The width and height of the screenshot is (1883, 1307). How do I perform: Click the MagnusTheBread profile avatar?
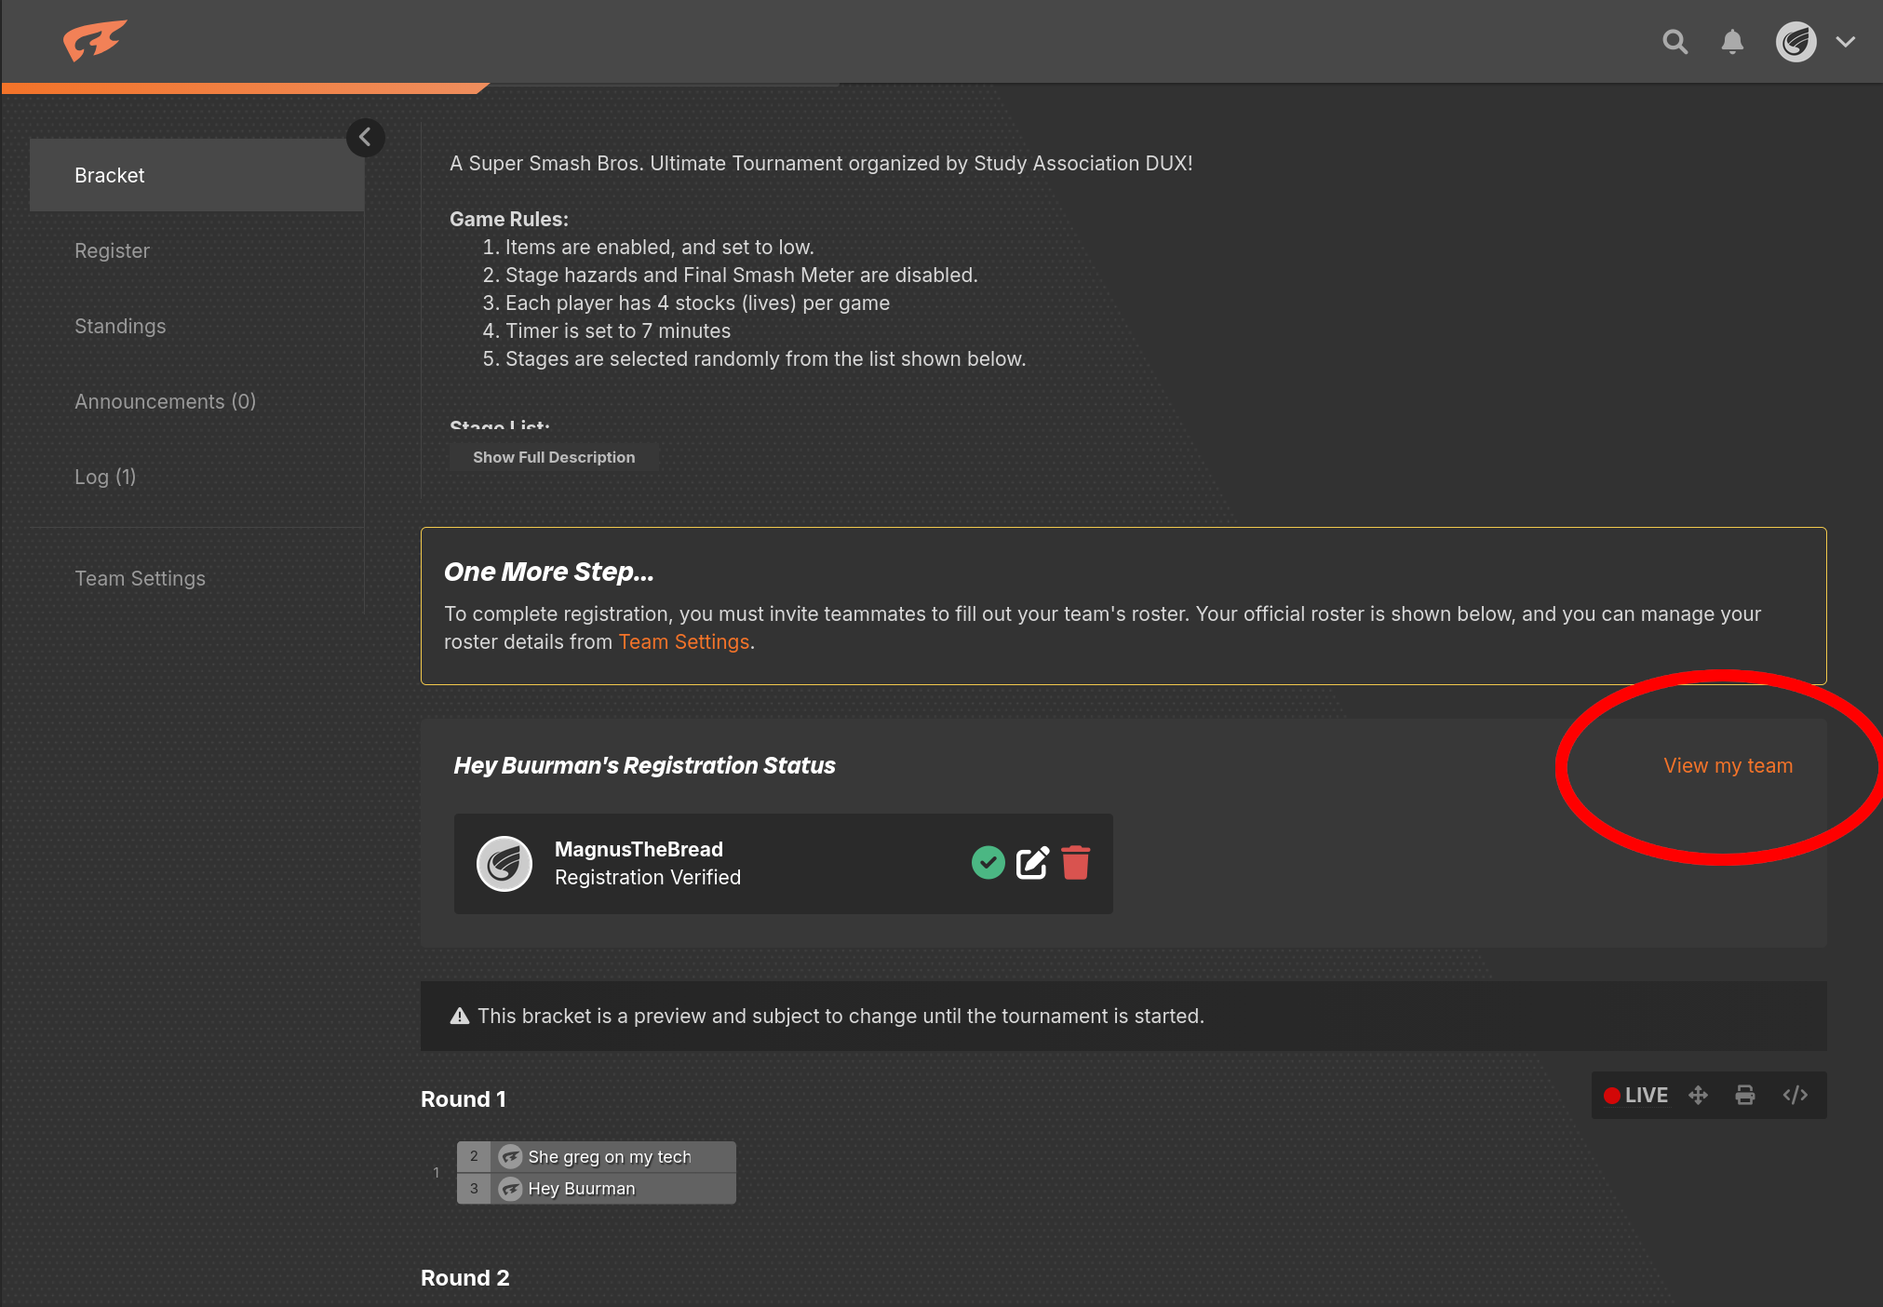pos(504,864)
